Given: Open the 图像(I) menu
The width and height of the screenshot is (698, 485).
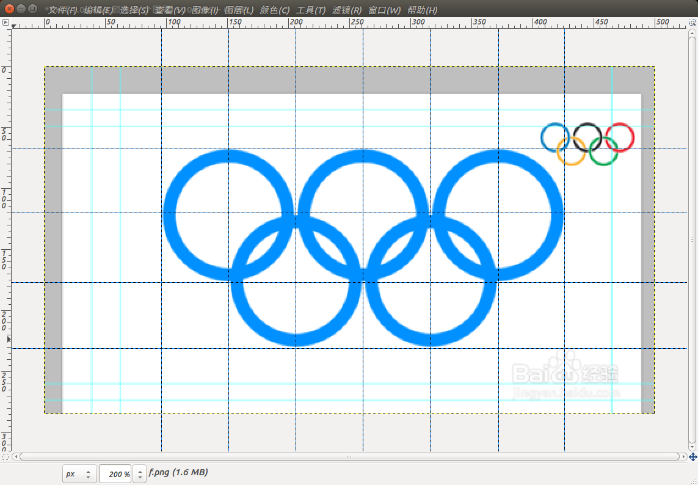Looking at the screenshot, I should [x=205, y=10].
